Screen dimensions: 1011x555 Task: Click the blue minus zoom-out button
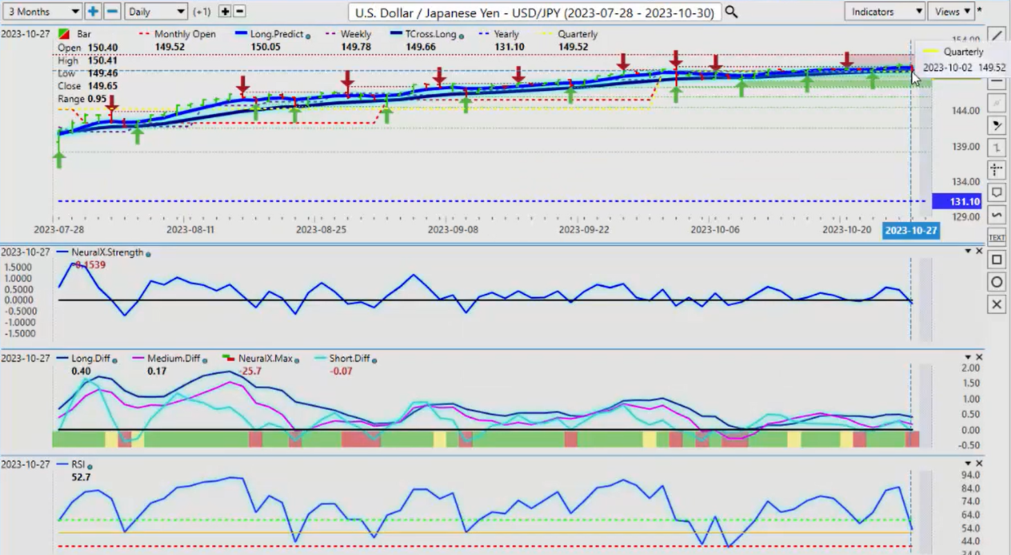[x=112, y=11]
